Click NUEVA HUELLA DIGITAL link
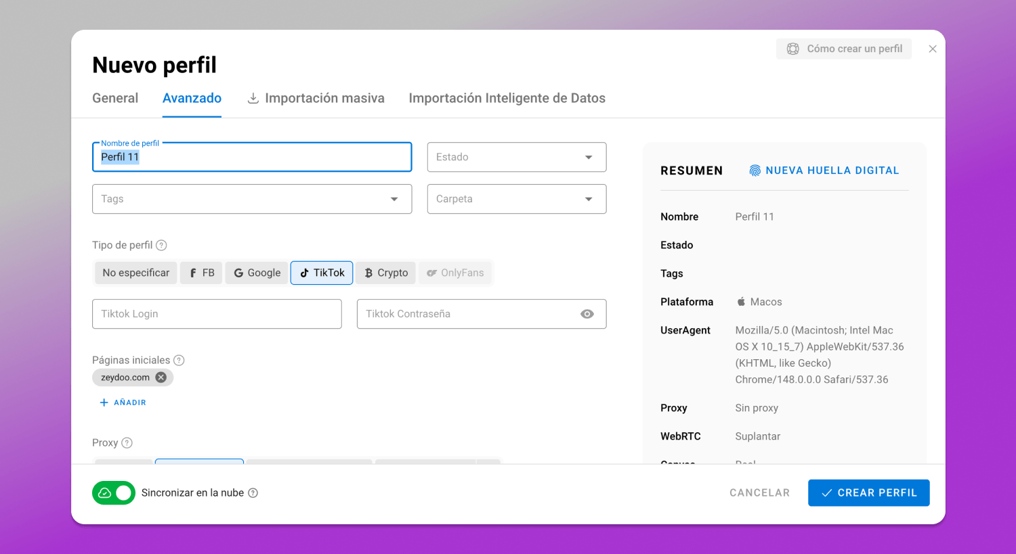The image size is (1016, 554). (824, 170)
